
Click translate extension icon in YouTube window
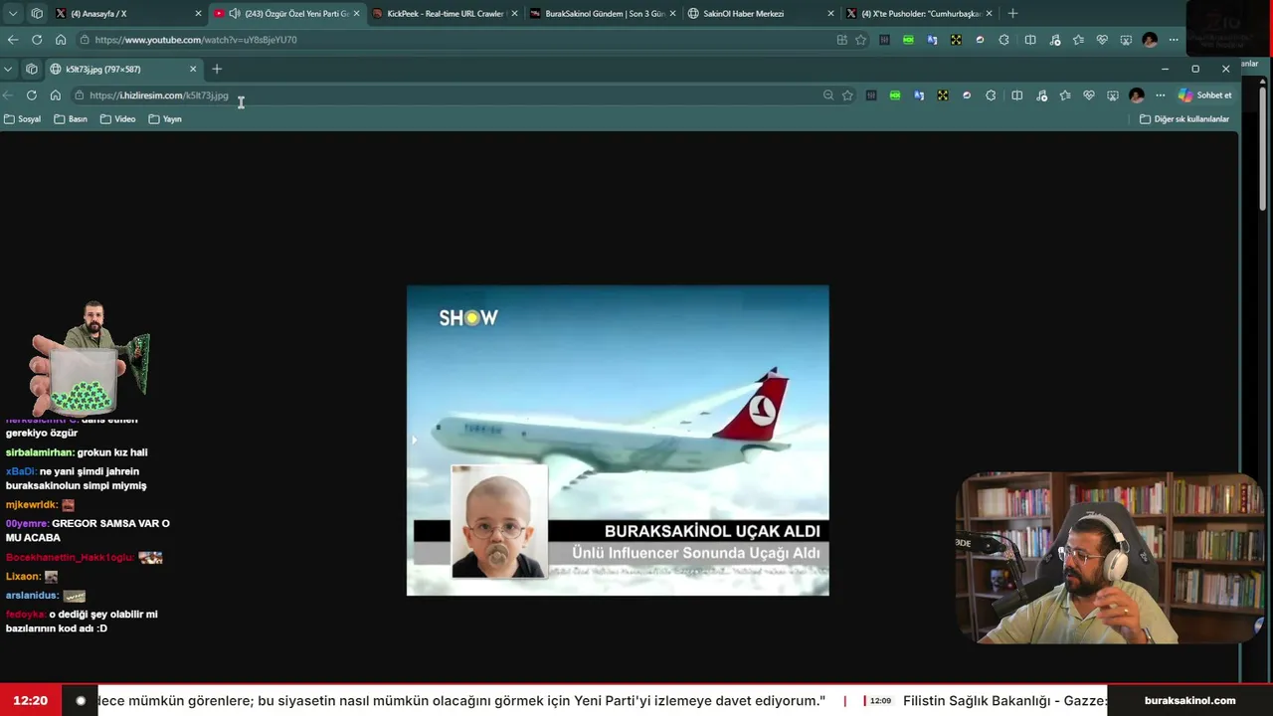pos(932,40)
